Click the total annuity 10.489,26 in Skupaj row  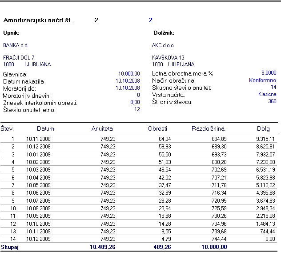[103, 246]
